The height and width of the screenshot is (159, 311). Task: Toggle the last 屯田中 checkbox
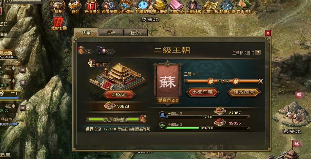pos(23,108)
